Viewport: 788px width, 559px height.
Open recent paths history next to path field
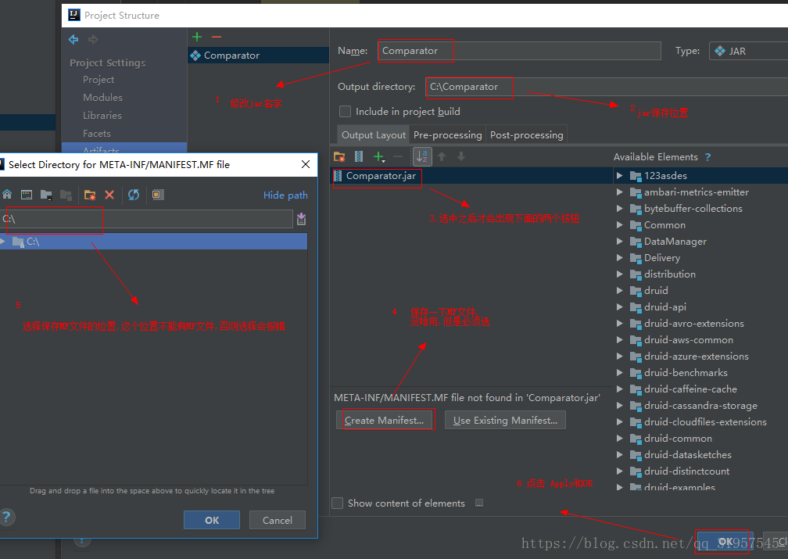[302, 219]
